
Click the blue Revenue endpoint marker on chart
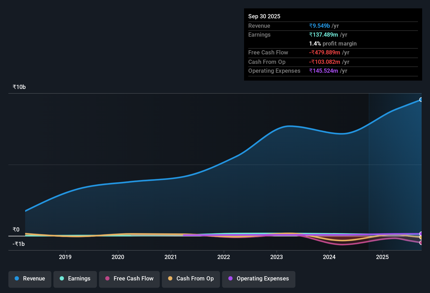point(421,99)
